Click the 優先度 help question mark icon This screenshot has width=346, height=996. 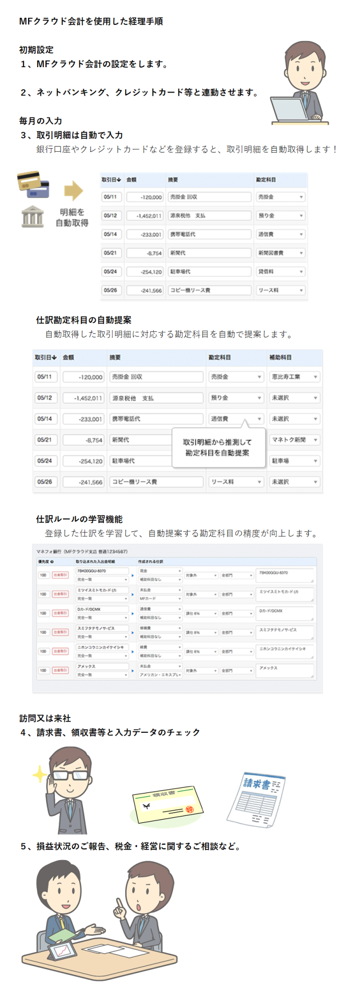[52, 561]
